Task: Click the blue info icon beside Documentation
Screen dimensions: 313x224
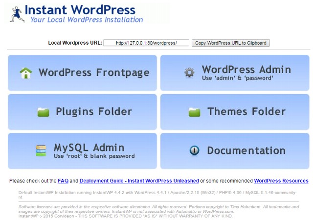Action: click(x=195, y=150)
